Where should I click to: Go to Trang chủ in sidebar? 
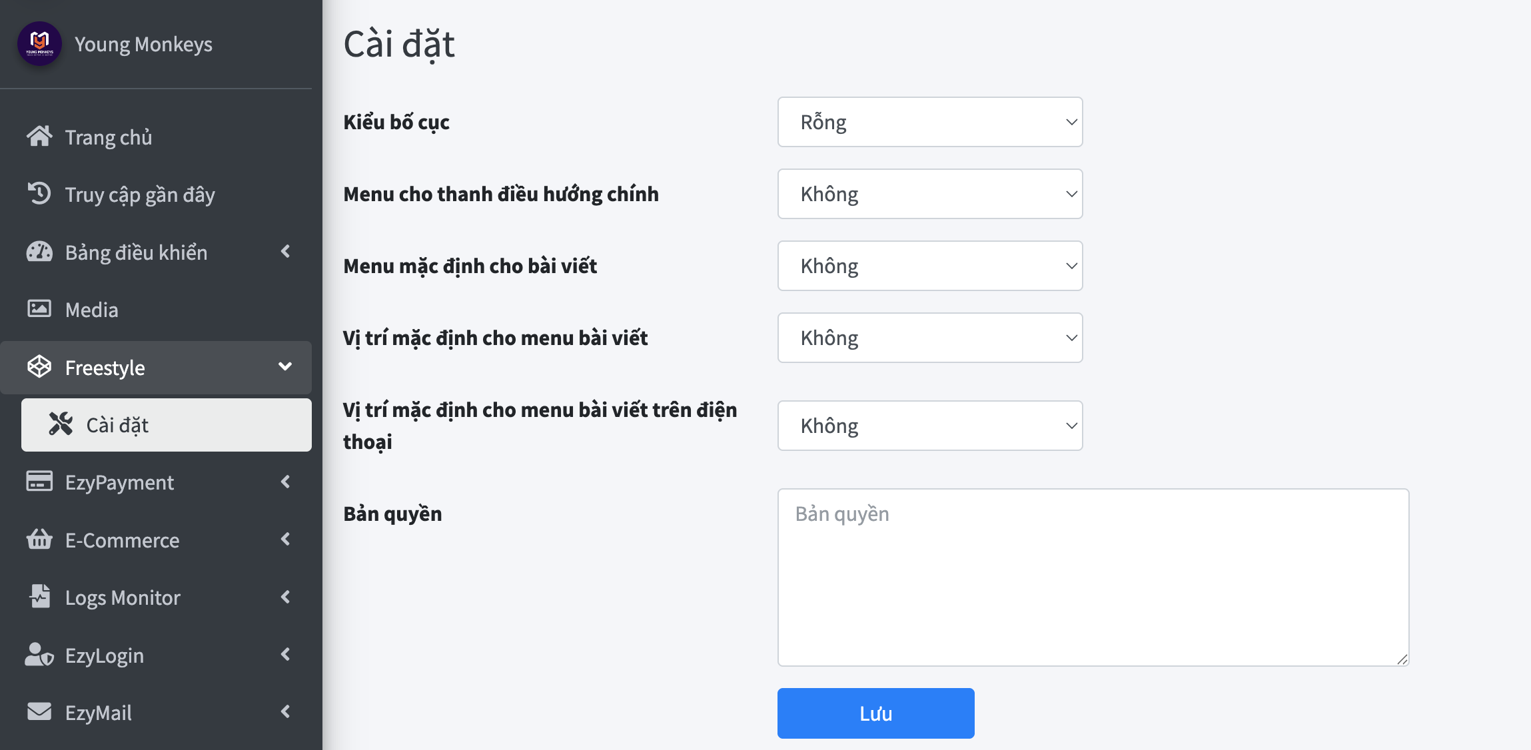pos(156,137)
